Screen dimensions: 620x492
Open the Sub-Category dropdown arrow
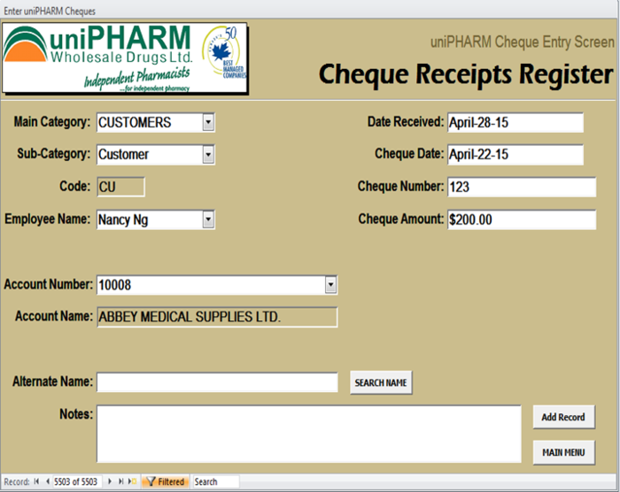point(208,154)
